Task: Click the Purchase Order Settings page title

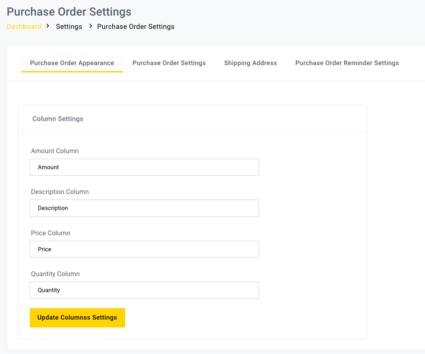Action: (69, 12)
